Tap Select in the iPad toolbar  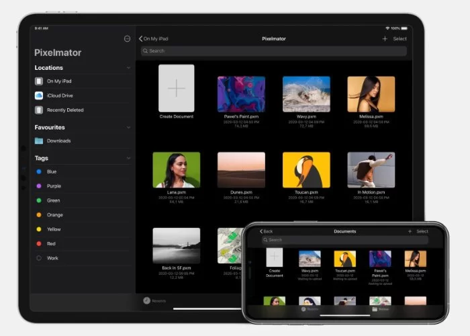[x=400, y=39]
